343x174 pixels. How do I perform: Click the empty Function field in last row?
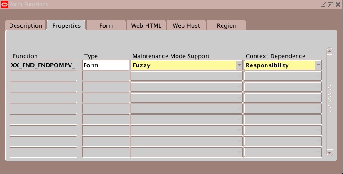[44, 152]
